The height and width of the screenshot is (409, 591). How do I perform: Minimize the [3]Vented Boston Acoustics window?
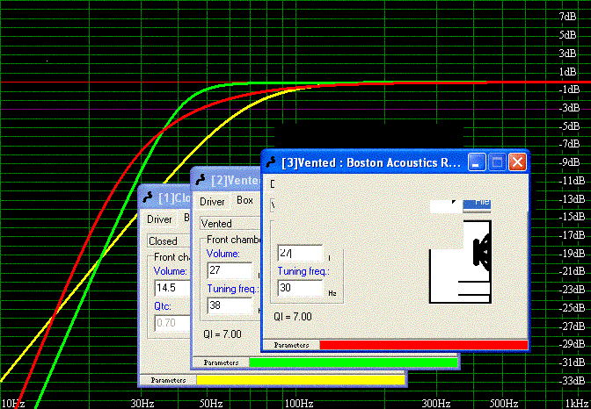(x=477, y=162)
